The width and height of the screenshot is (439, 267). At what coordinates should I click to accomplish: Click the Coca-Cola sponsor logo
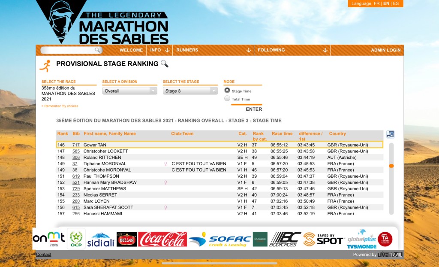tap(162, 239)
